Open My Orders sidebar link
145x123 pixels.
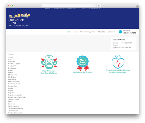12,77
